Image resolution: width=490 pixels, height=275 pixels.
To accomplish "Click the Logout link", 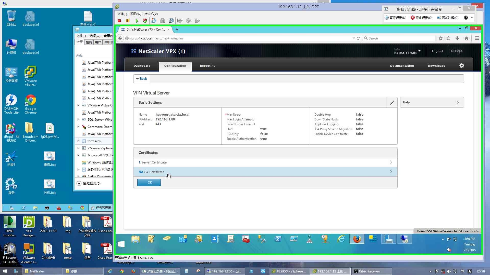I will point(437,51).
